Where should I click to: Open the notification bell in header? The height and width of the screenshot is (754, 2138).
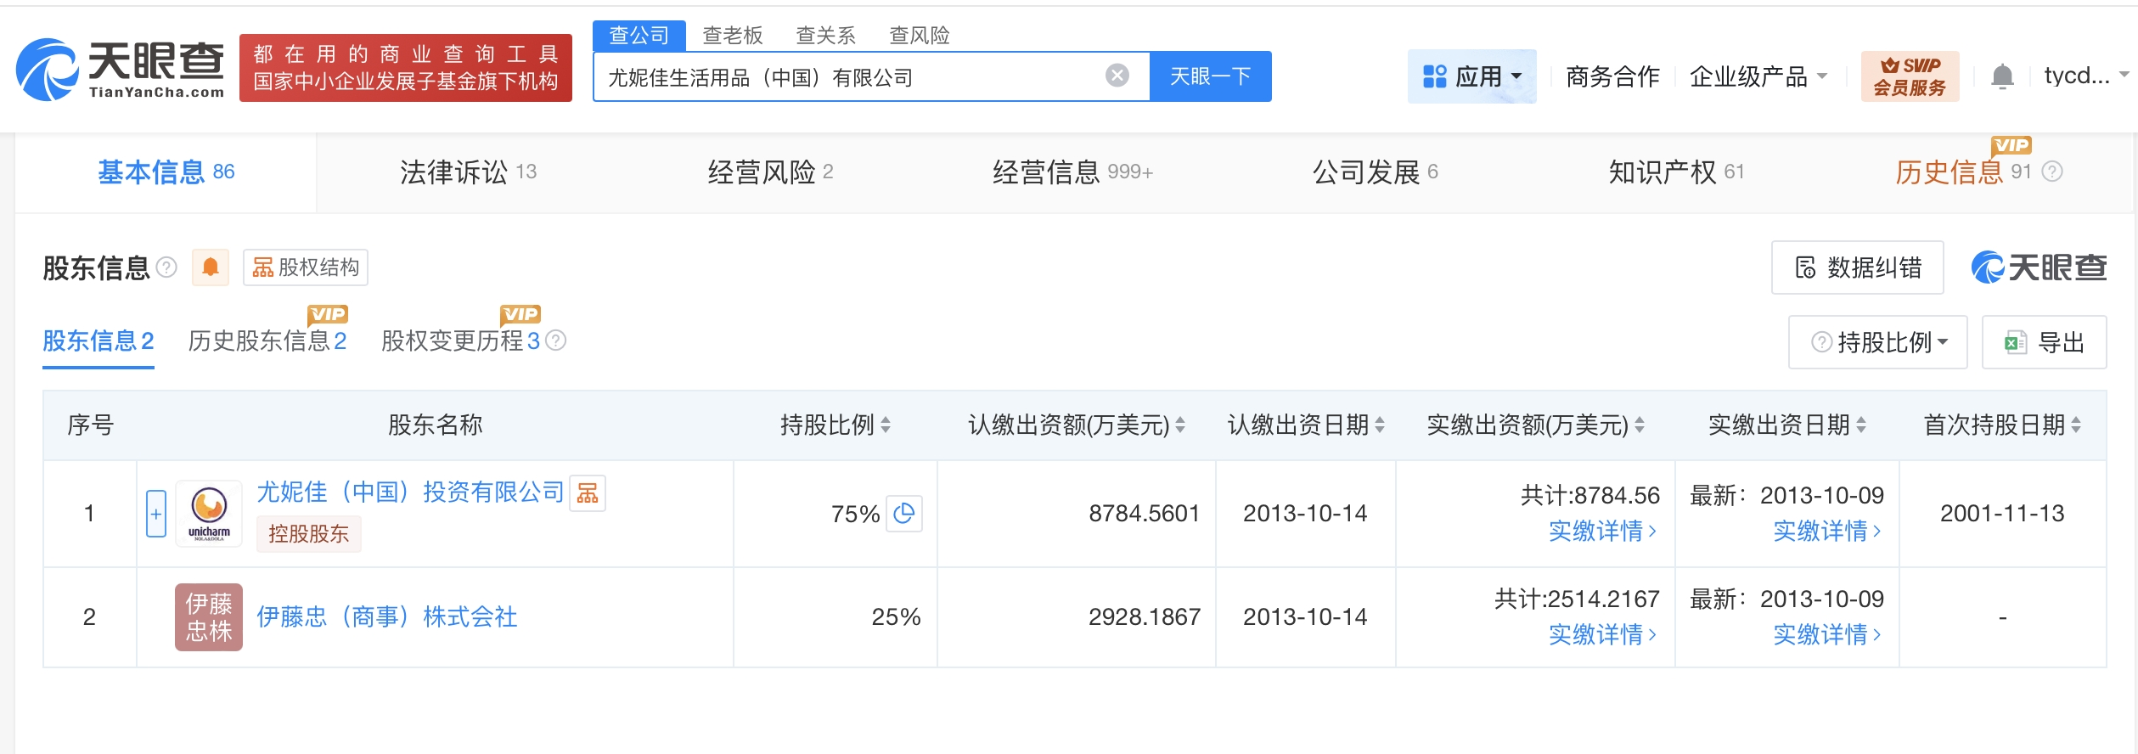coord(2001,77)
